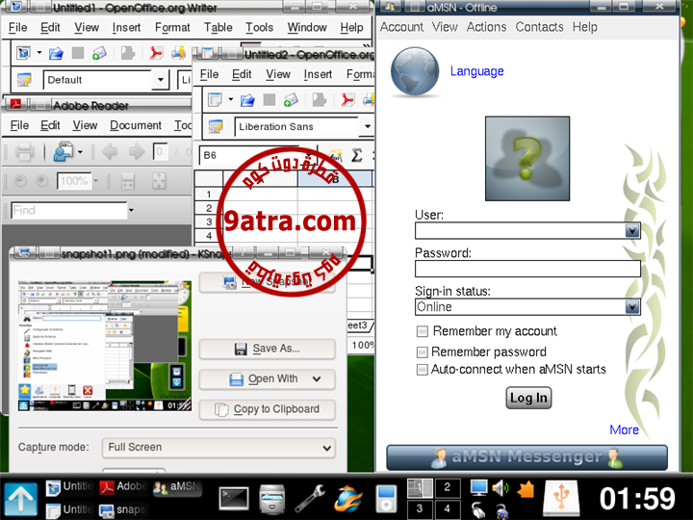The height and width of the screenshot is (520, 693).
Task: Click the Log In button
Action: [x=528, y=398]
